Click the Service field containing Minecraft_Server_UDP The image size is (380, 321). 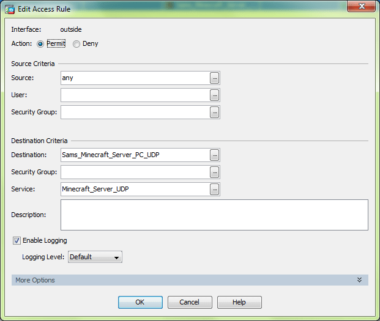click(135, 190)
